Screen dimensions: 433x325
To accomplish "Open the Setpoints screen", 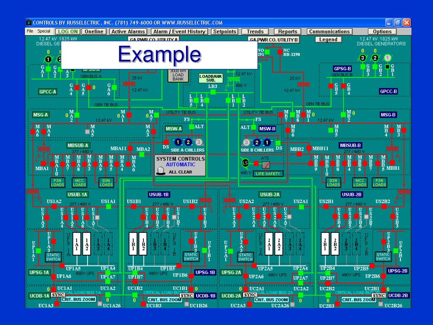I will click(x=225, y=31).
